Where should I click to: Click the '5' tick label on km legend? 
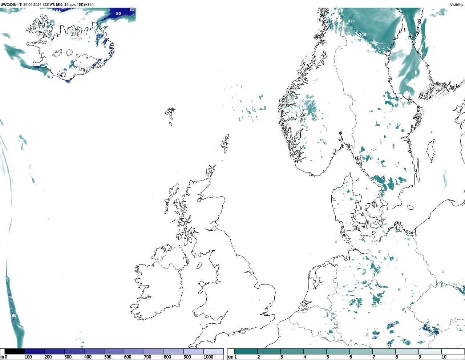(328, 357)
